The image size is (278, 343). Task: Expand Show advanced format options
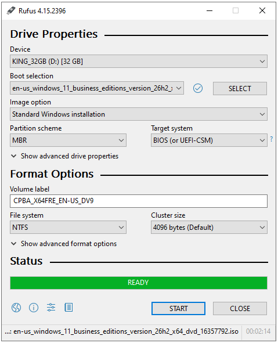click(64, 244)
